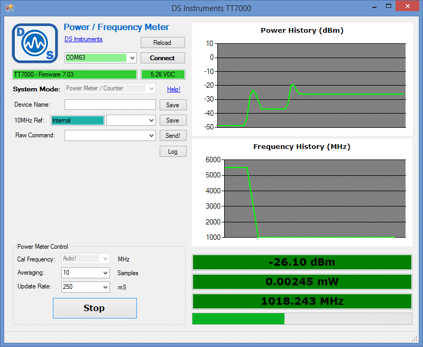Save the 10MHz reference setting
The width and height of the screenshot is (423, 347).
(173, 120)
